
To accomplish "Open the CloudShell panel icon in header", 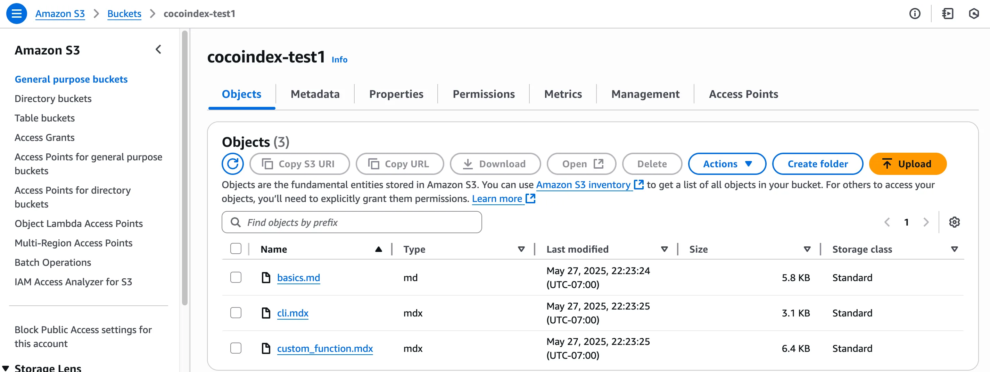I will coord(948,14).
